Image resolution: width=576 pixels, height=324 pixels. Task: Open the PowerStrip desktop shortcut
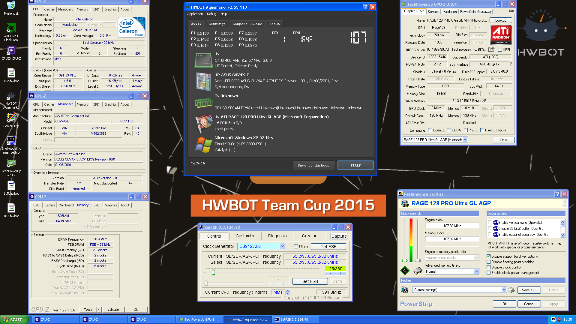pyautogui.click(x=11, y=120)
